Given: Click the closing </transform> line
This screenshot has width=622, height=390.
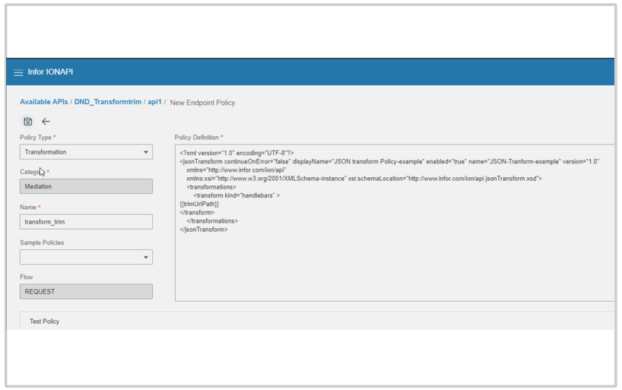Looking at the screenshot, I should tap(197, 213).
